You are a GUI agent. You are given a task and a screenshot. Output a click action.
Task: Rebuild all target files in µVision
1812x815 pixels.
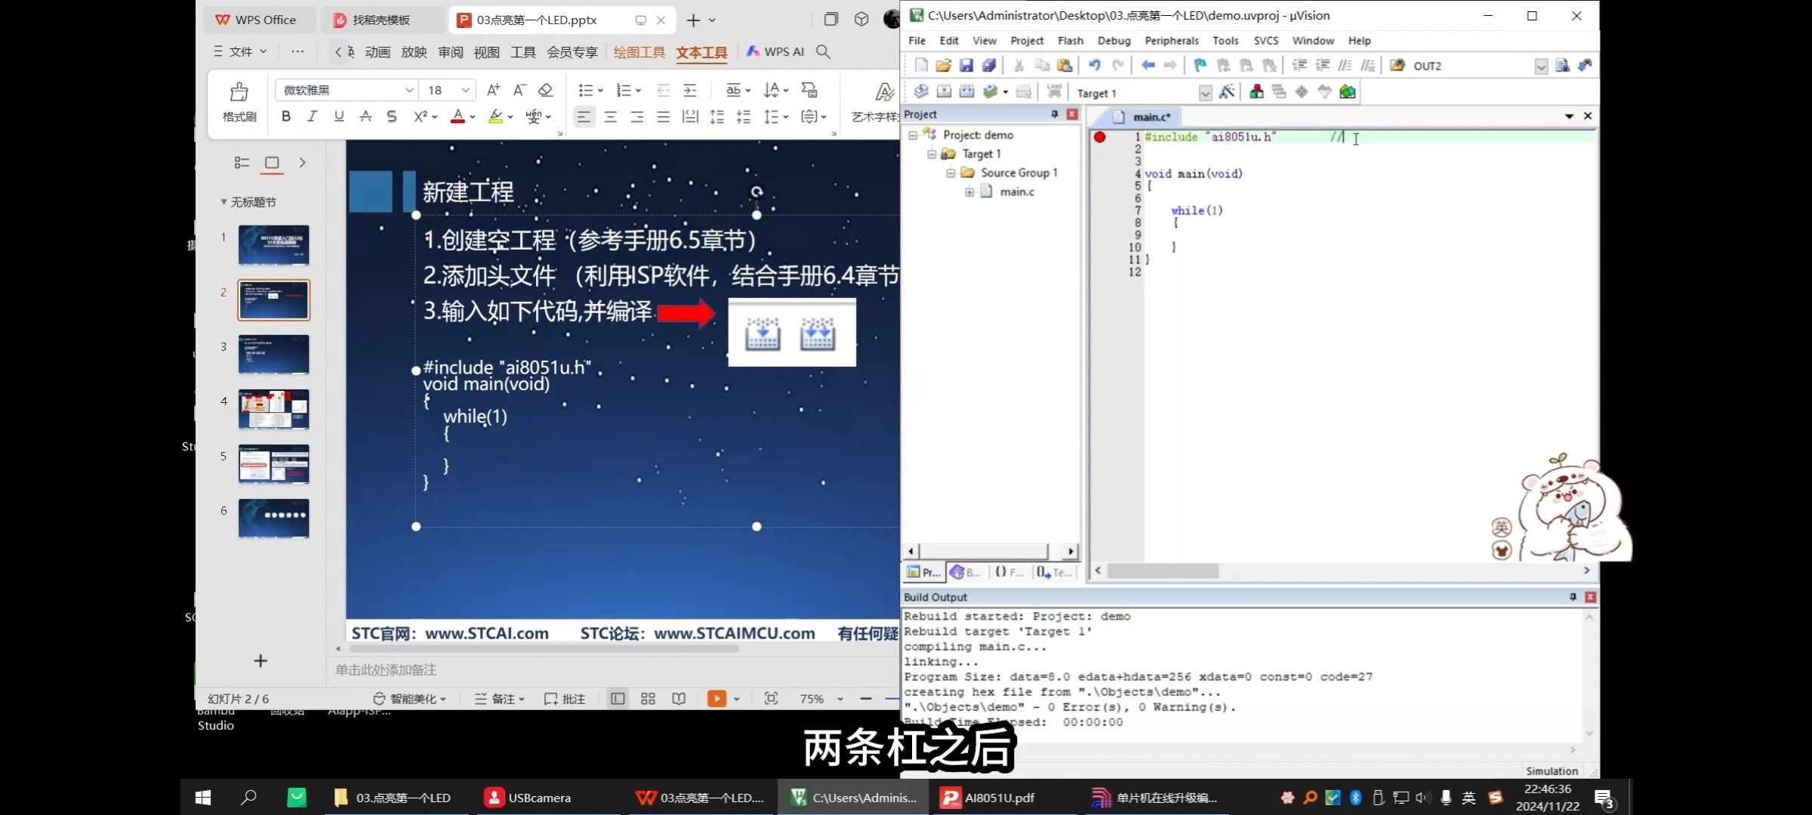click(966, 91)
